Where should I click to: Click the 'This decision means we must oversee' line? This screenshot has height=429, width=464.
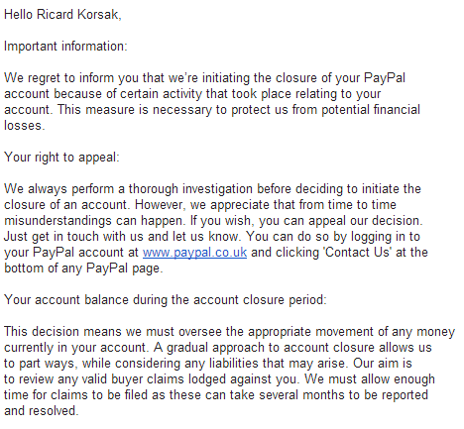pyautogui.click(x=113, y=332)
